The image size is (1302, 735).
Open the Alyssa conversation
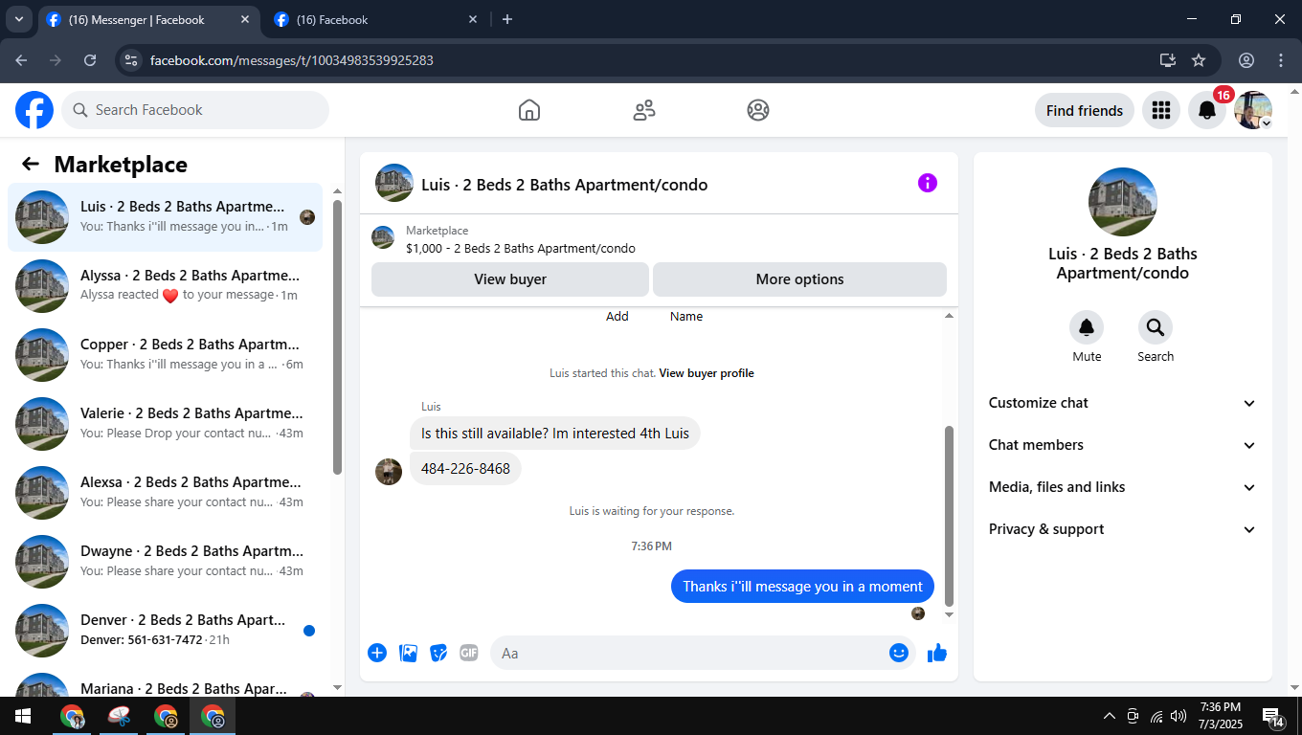(x=165, y=286)
